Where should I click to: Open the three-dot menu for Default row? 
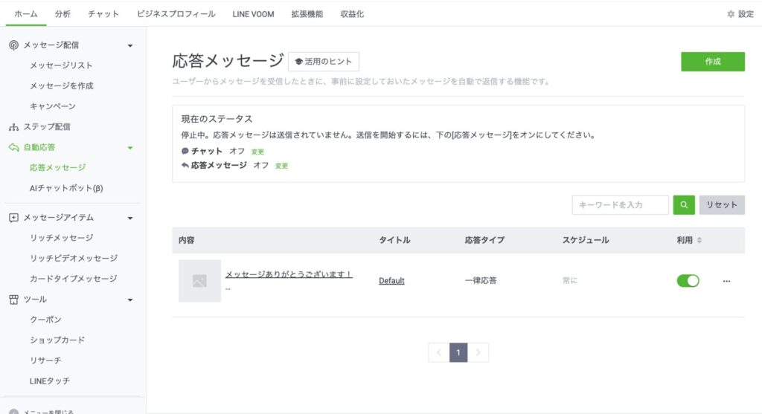726,281
